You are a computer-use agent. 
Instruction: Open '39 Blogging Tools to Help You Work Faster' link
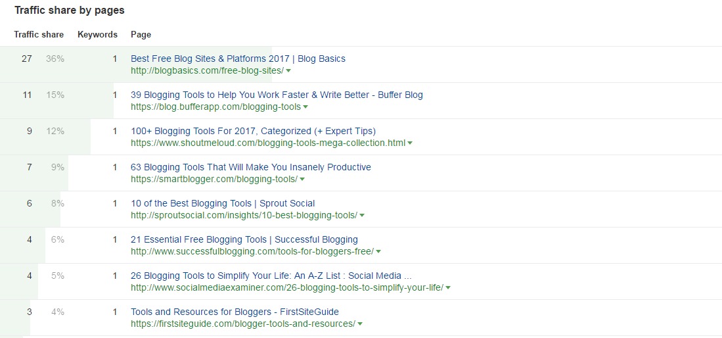277,95
